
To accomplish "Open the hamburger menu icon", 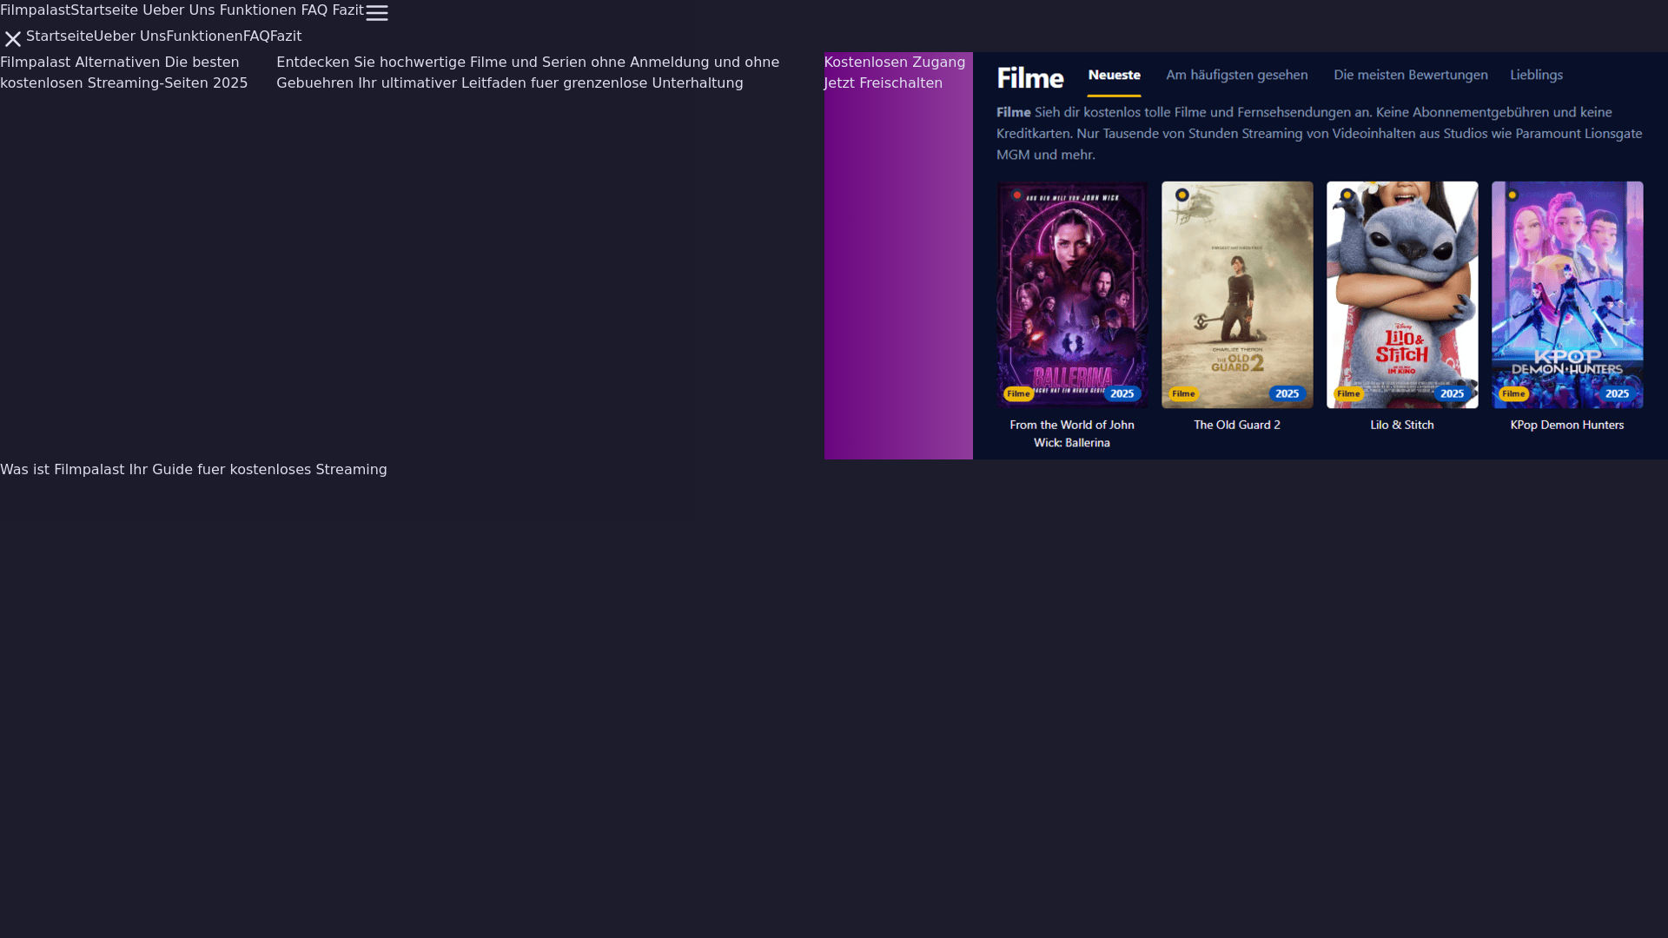I will (376, 13).
